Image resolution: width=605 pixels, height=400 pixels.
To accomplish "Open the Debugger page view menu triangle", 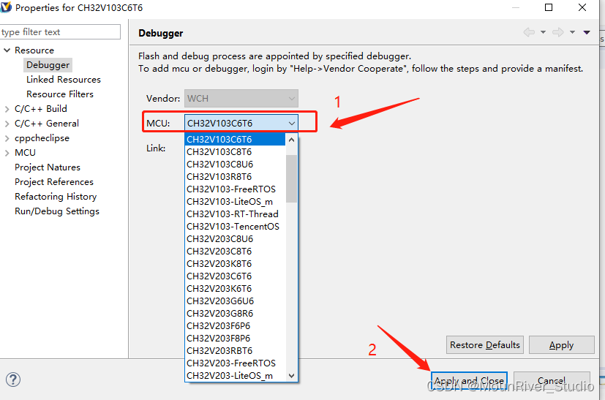I will (x=587, y=32).
